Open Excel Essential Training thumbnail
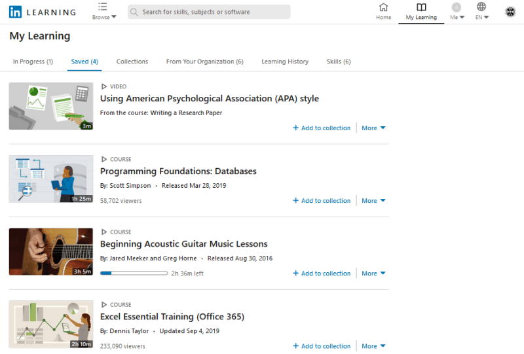 (x=51, y=325)
